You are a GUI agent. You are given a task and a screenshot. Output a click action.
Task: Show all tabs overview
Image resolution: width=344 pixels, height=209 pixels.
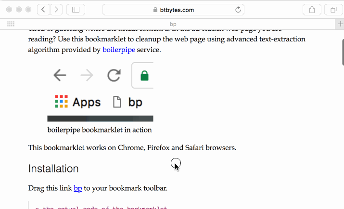[333, 10]
